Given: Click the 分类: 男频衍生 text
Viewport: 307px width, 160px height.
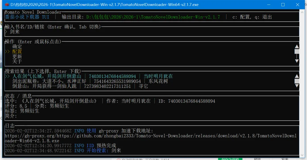Looking at the screenshot, I should [x=52, y=106].
